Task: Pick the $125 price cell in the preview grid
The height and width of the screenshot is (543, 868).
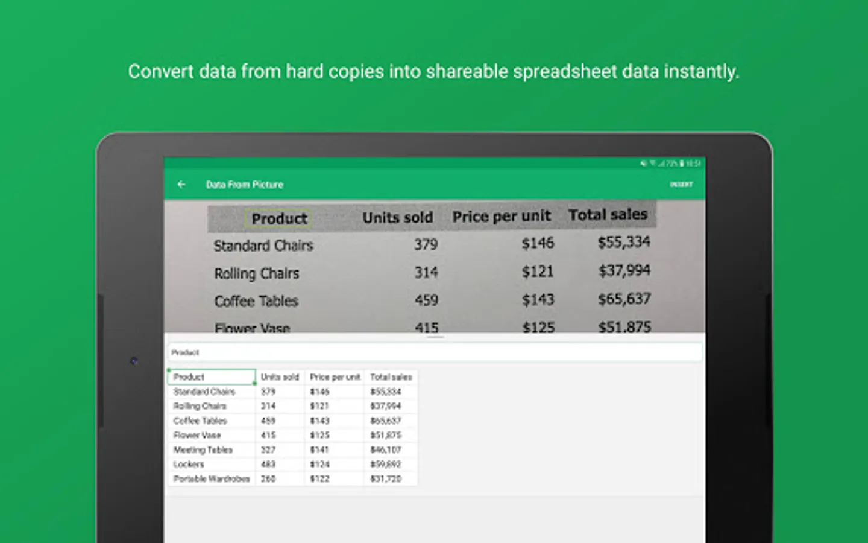Action: [x=335, y=435]
